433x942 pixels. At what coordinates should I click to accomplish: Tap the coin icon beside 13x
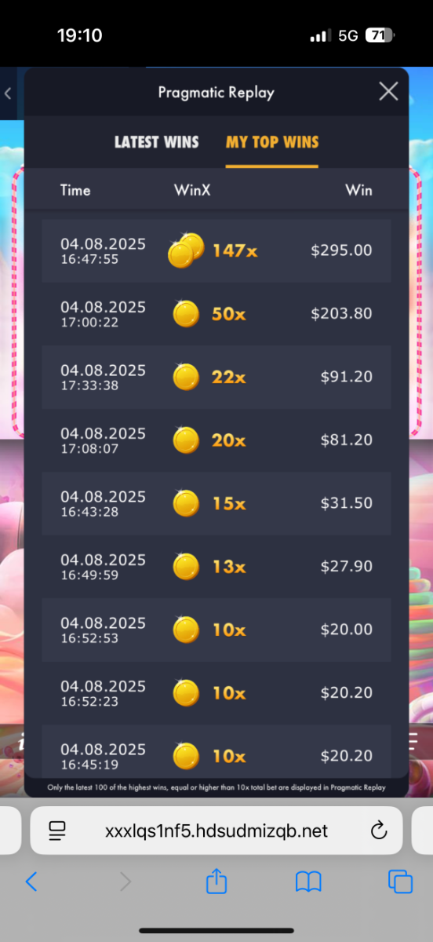pyautogui.click(x=186, y=566)
